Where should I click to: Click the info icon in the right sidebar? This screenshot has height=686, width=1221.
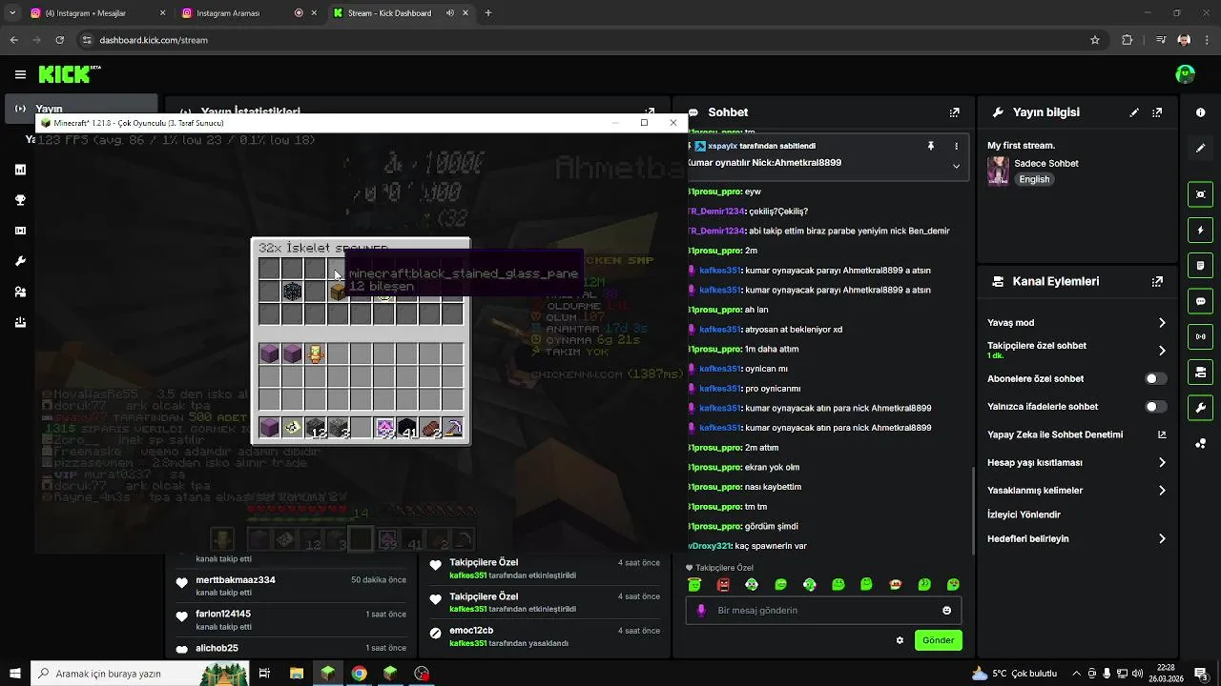tap(1200, 112)
